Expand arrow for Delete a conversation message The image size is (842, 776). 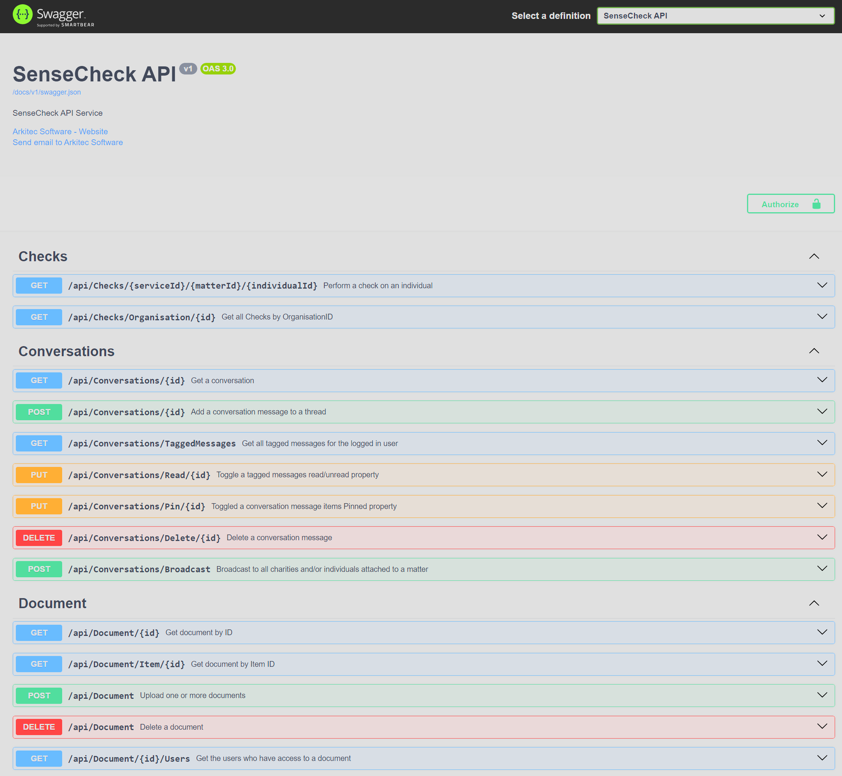tap(822, 538)
